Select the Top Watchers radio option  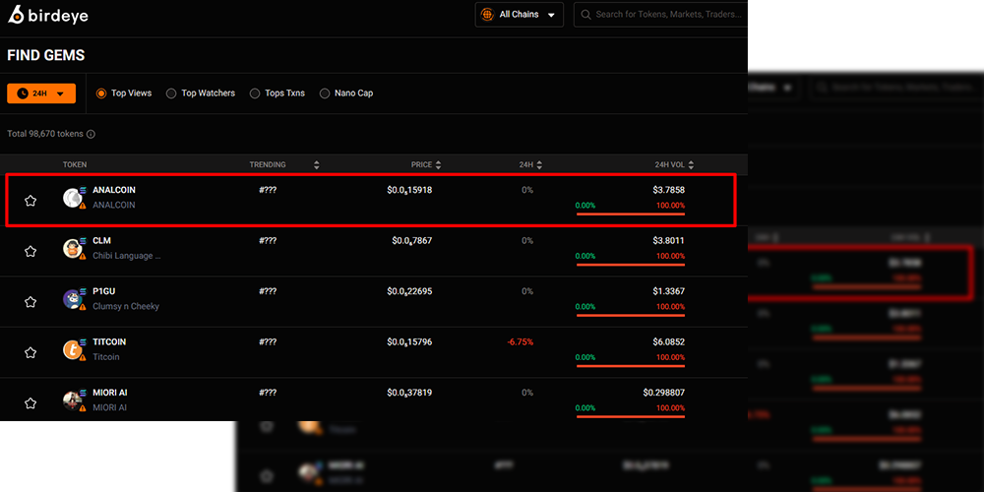tap(201, 92)
